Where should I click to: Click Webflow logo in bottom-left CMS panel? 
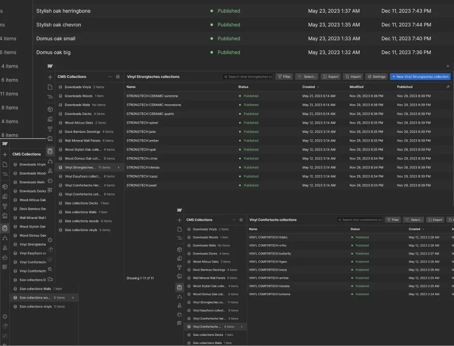[5, 143]
